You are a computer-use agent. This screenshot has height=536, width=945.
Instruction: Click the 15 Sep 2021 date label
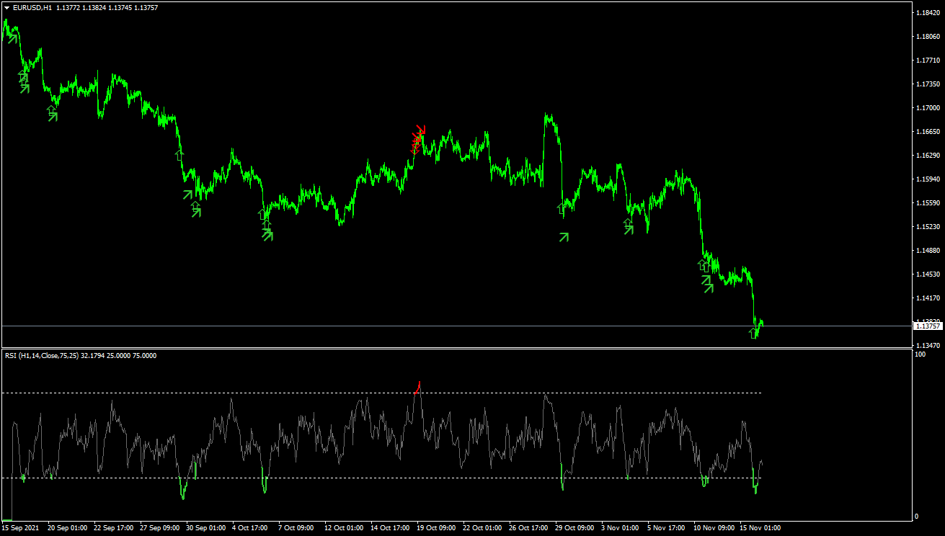(x=19, y=528)
